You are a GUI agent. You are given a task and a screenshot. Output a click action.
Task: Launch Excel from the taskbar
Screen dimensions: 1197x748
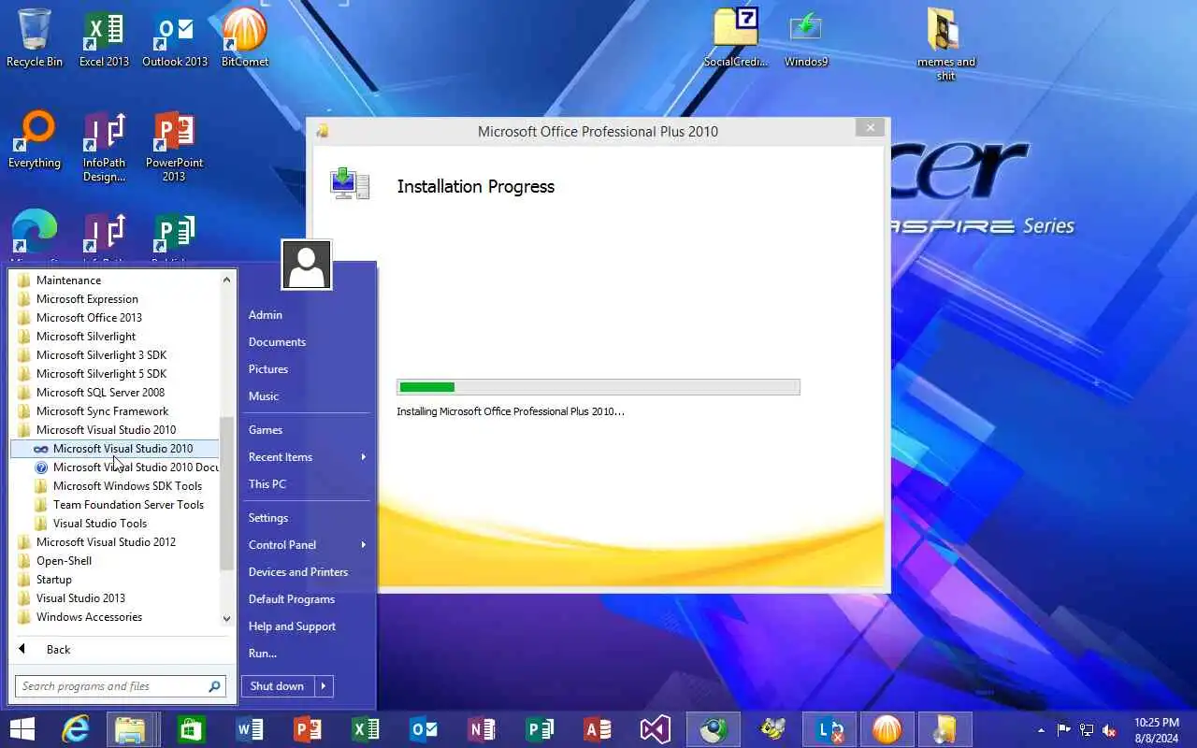pyautogui.click(x=366, y=729)
